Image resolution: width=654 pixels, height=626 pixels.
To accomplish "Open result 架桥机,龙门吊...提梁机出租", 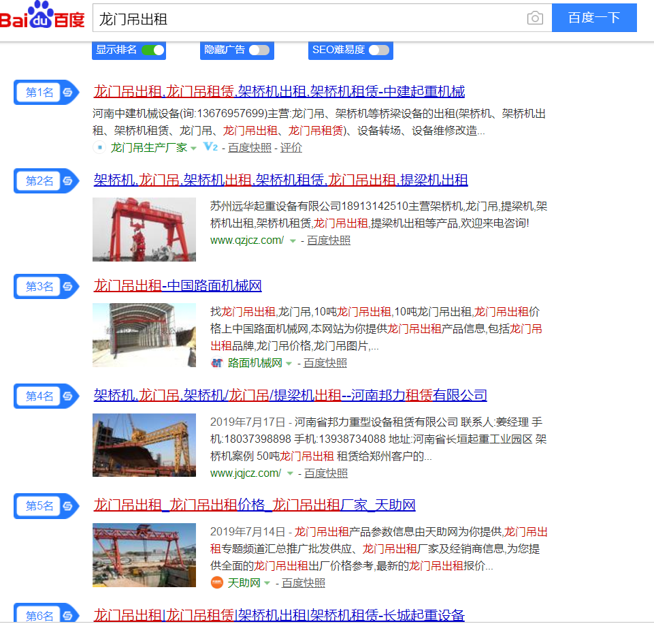I will tap(280, 180).
